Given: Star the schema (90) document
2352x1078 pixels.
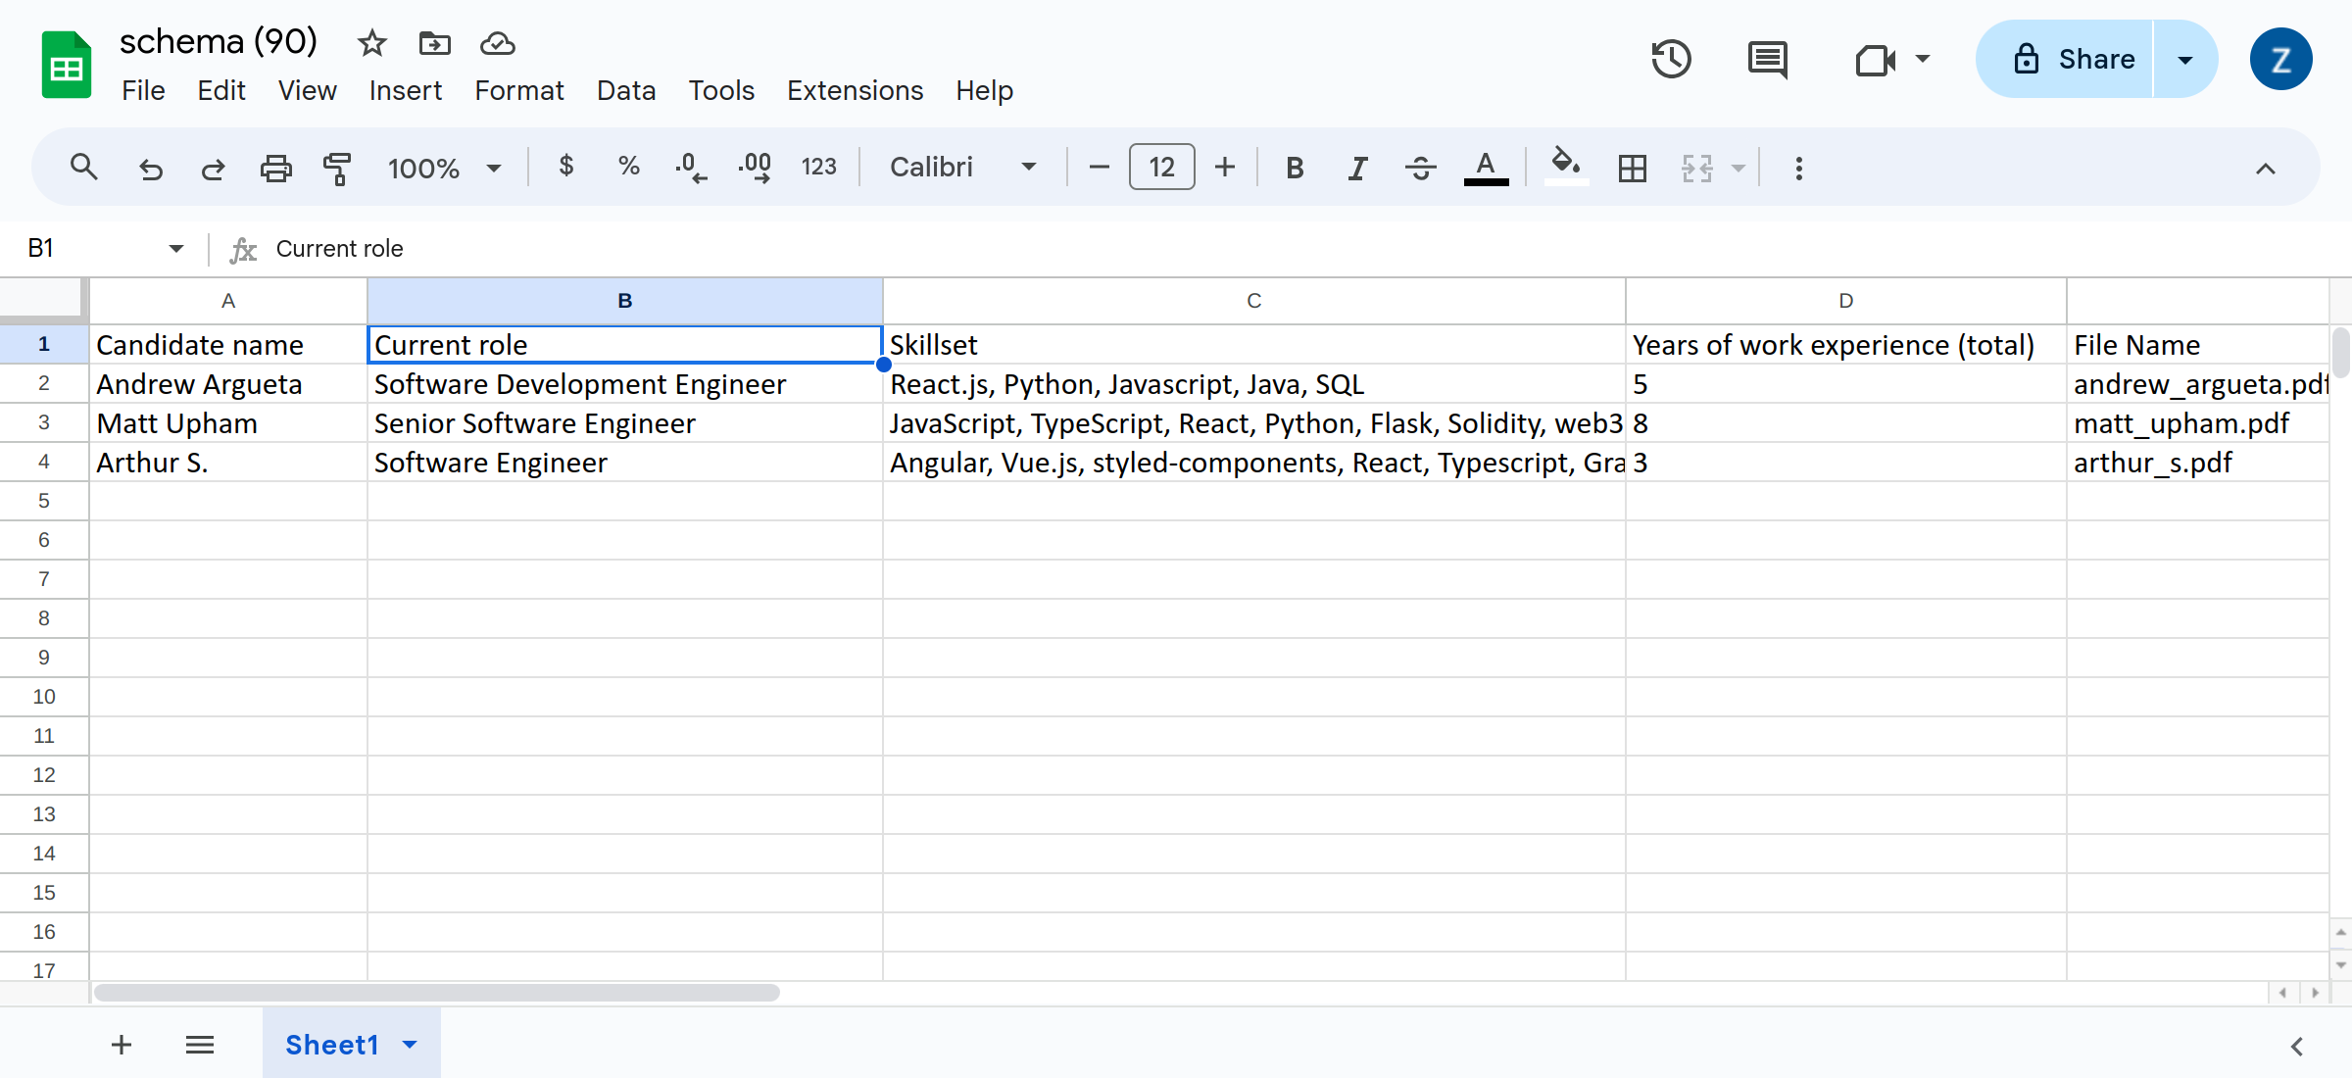Looking at the screenshot, I should point(371,43).
